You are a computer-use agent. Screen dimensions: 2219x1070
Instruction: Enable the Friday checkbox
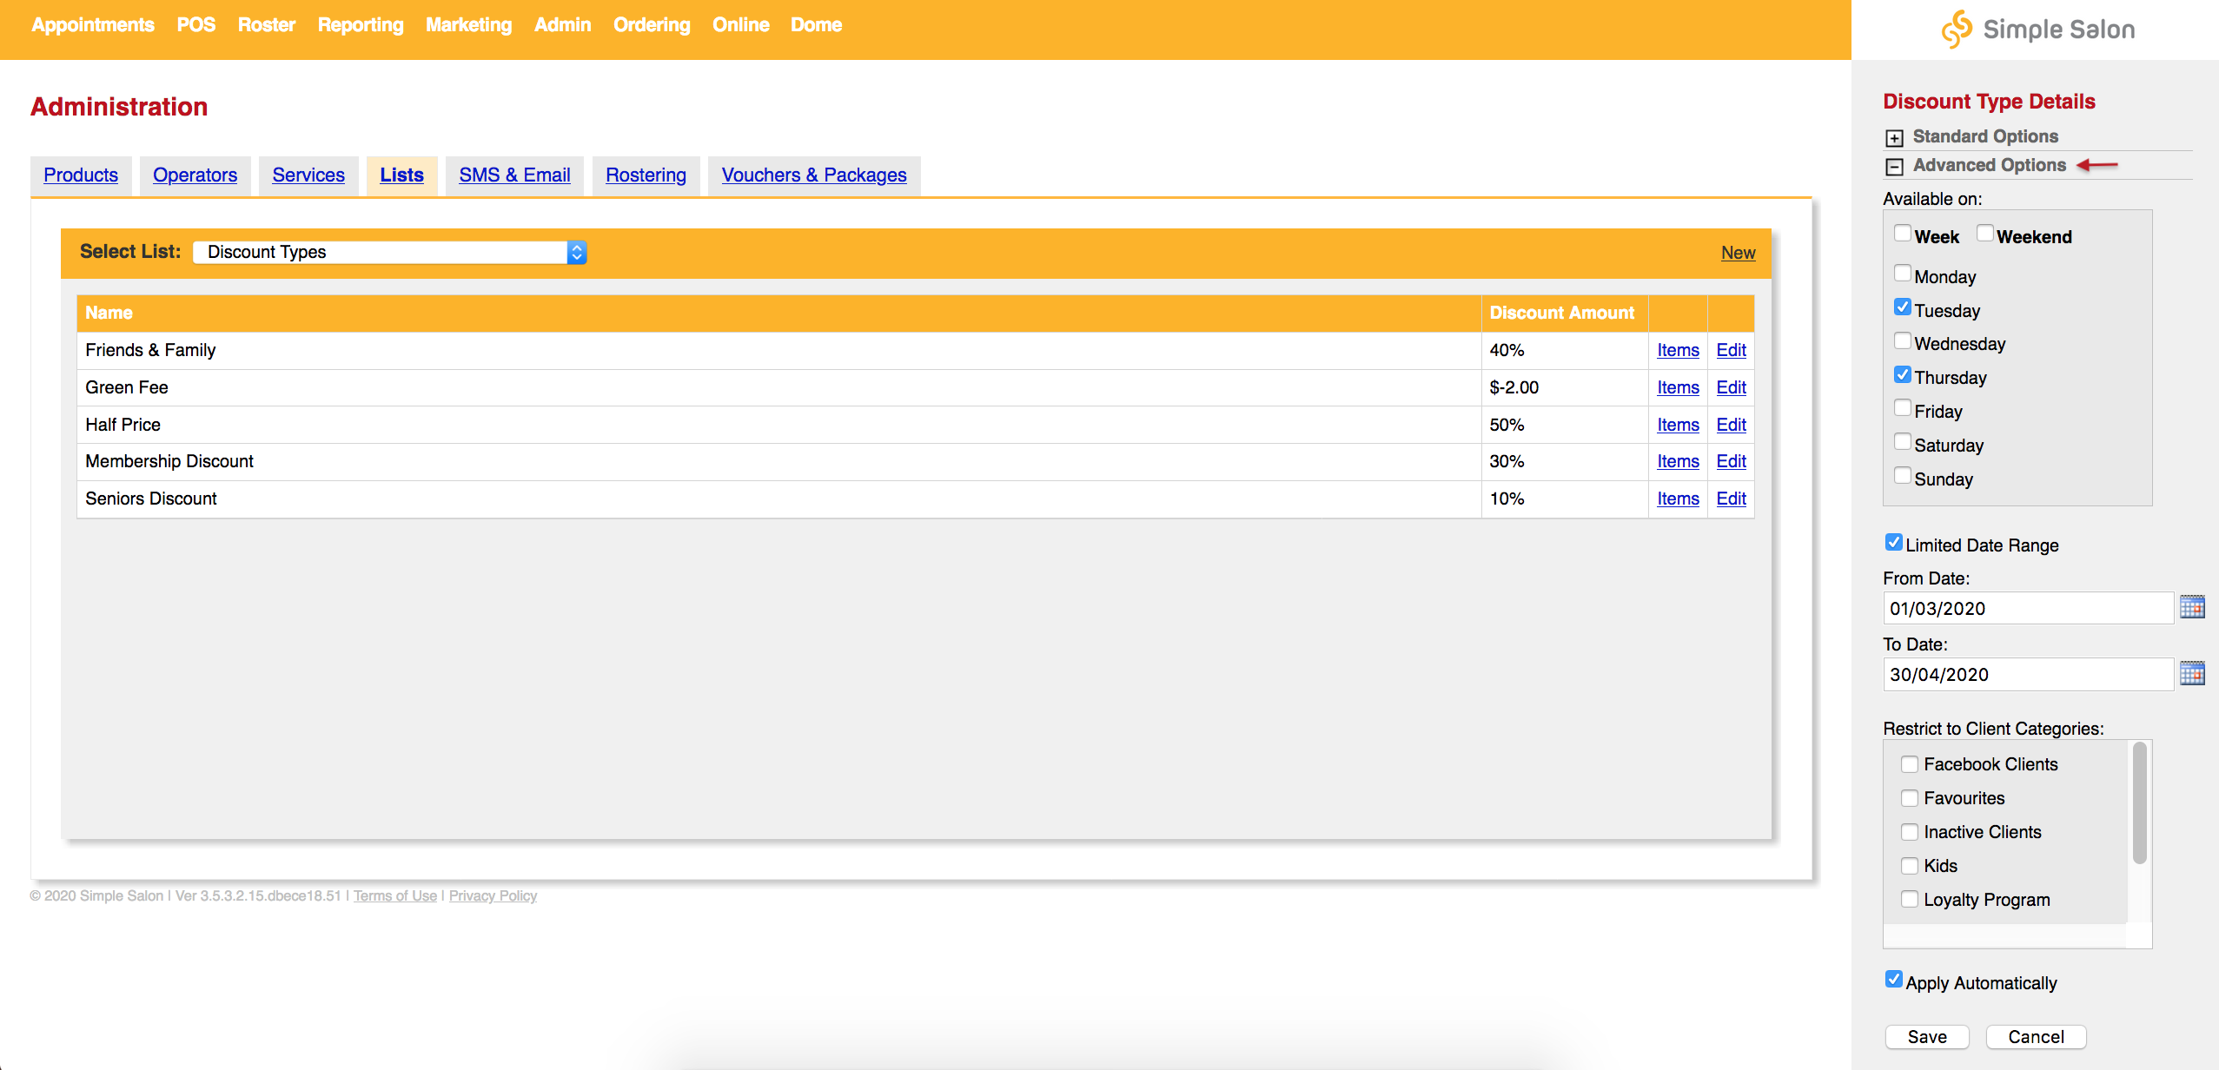click(1902, 407)
